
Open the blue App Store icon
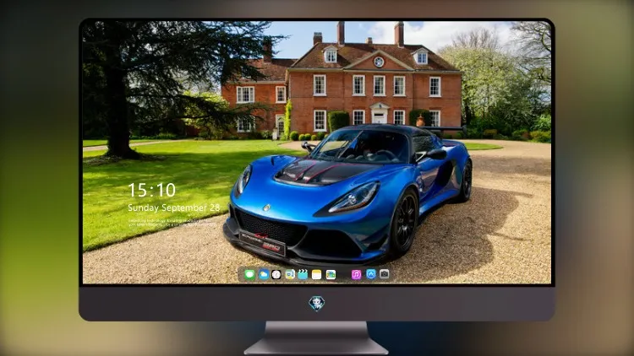[371, 274]
